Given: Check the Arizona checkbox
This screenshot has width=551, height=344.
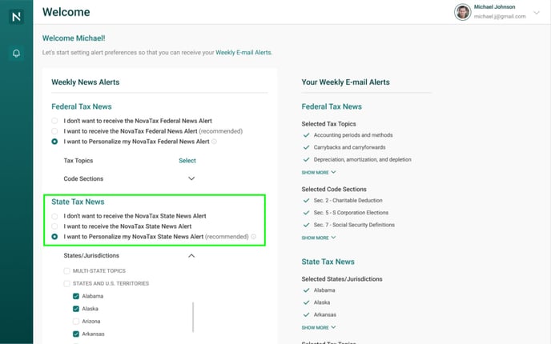Looking at the screenshot, I should click(76, 322).
